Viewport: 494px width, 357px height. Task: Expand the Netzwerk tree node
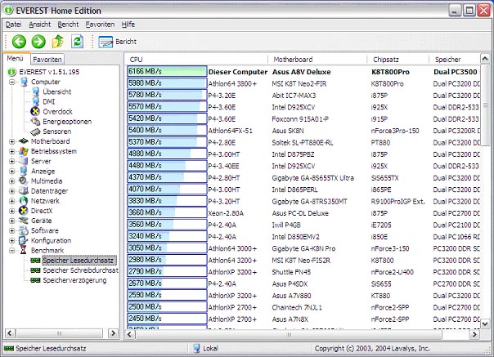pos(12,201)
